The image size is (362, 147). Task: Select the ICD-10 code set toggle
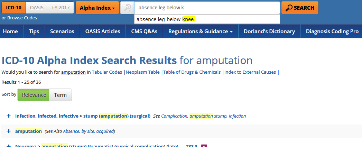pos(13,8)
